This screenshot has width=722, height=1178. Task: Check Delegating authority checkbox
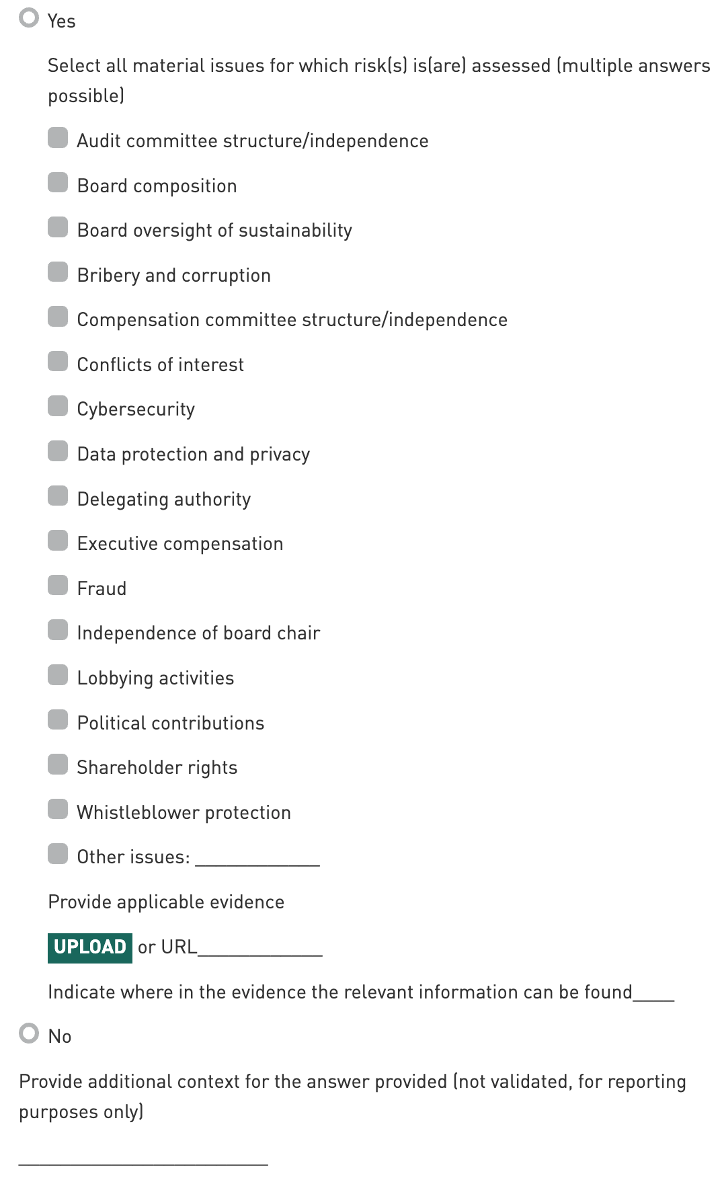click(x=58, y=496)
